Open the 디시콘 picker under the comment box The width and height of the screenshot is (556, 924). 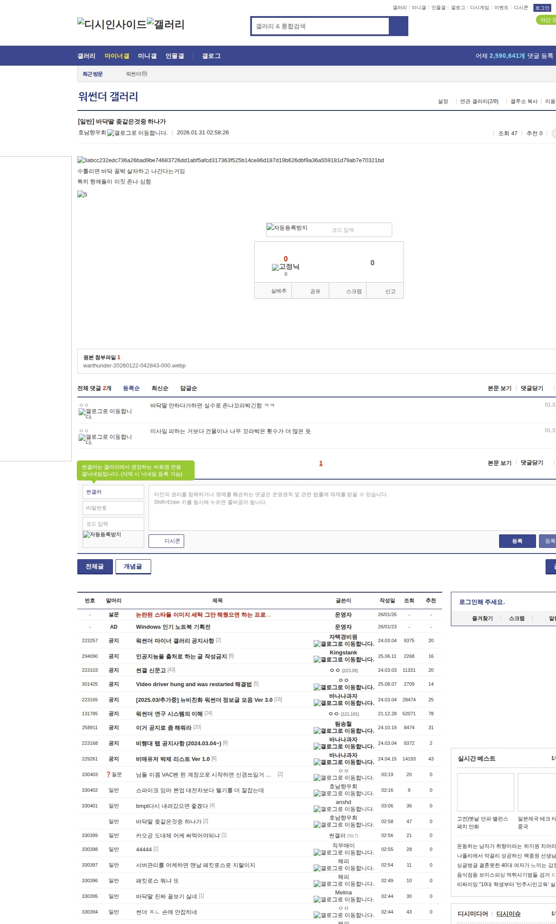tap(166, 541)
